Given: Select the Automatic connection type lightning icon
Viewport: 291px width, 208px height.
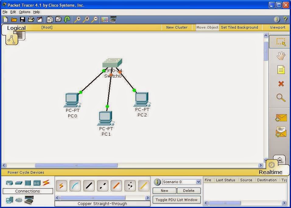Looking at the screenshot, I should (61, 185).
